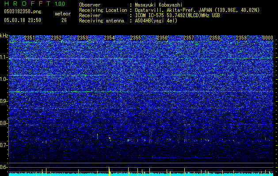Click the Ogata-vill. Akita-Pref. JAPAN location text

point(197,11)
